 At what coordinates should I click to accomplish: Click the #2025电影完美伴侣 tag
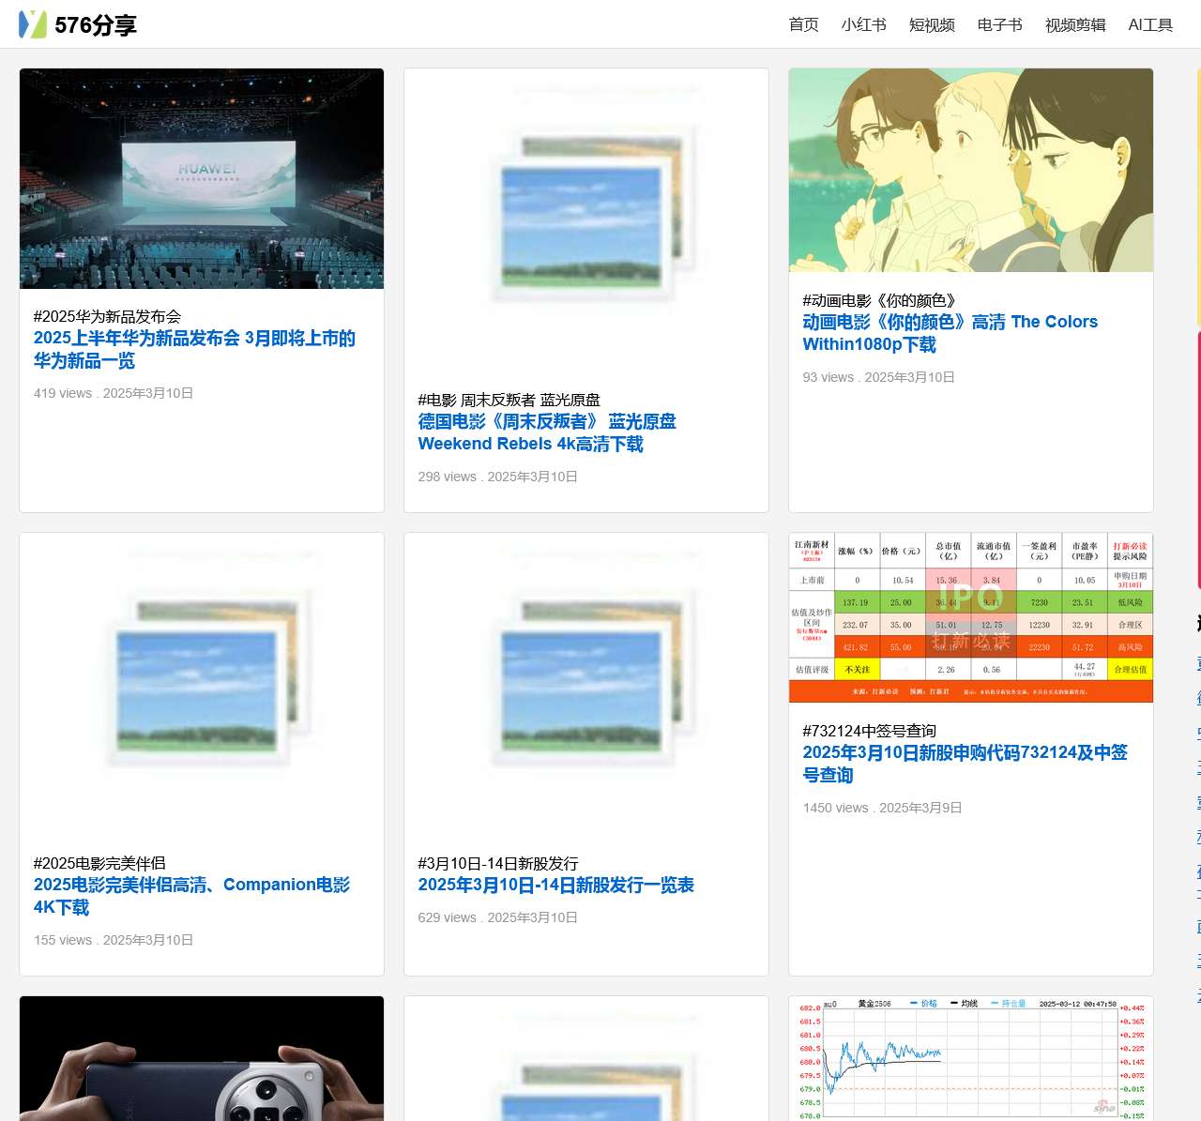[99, 863]
